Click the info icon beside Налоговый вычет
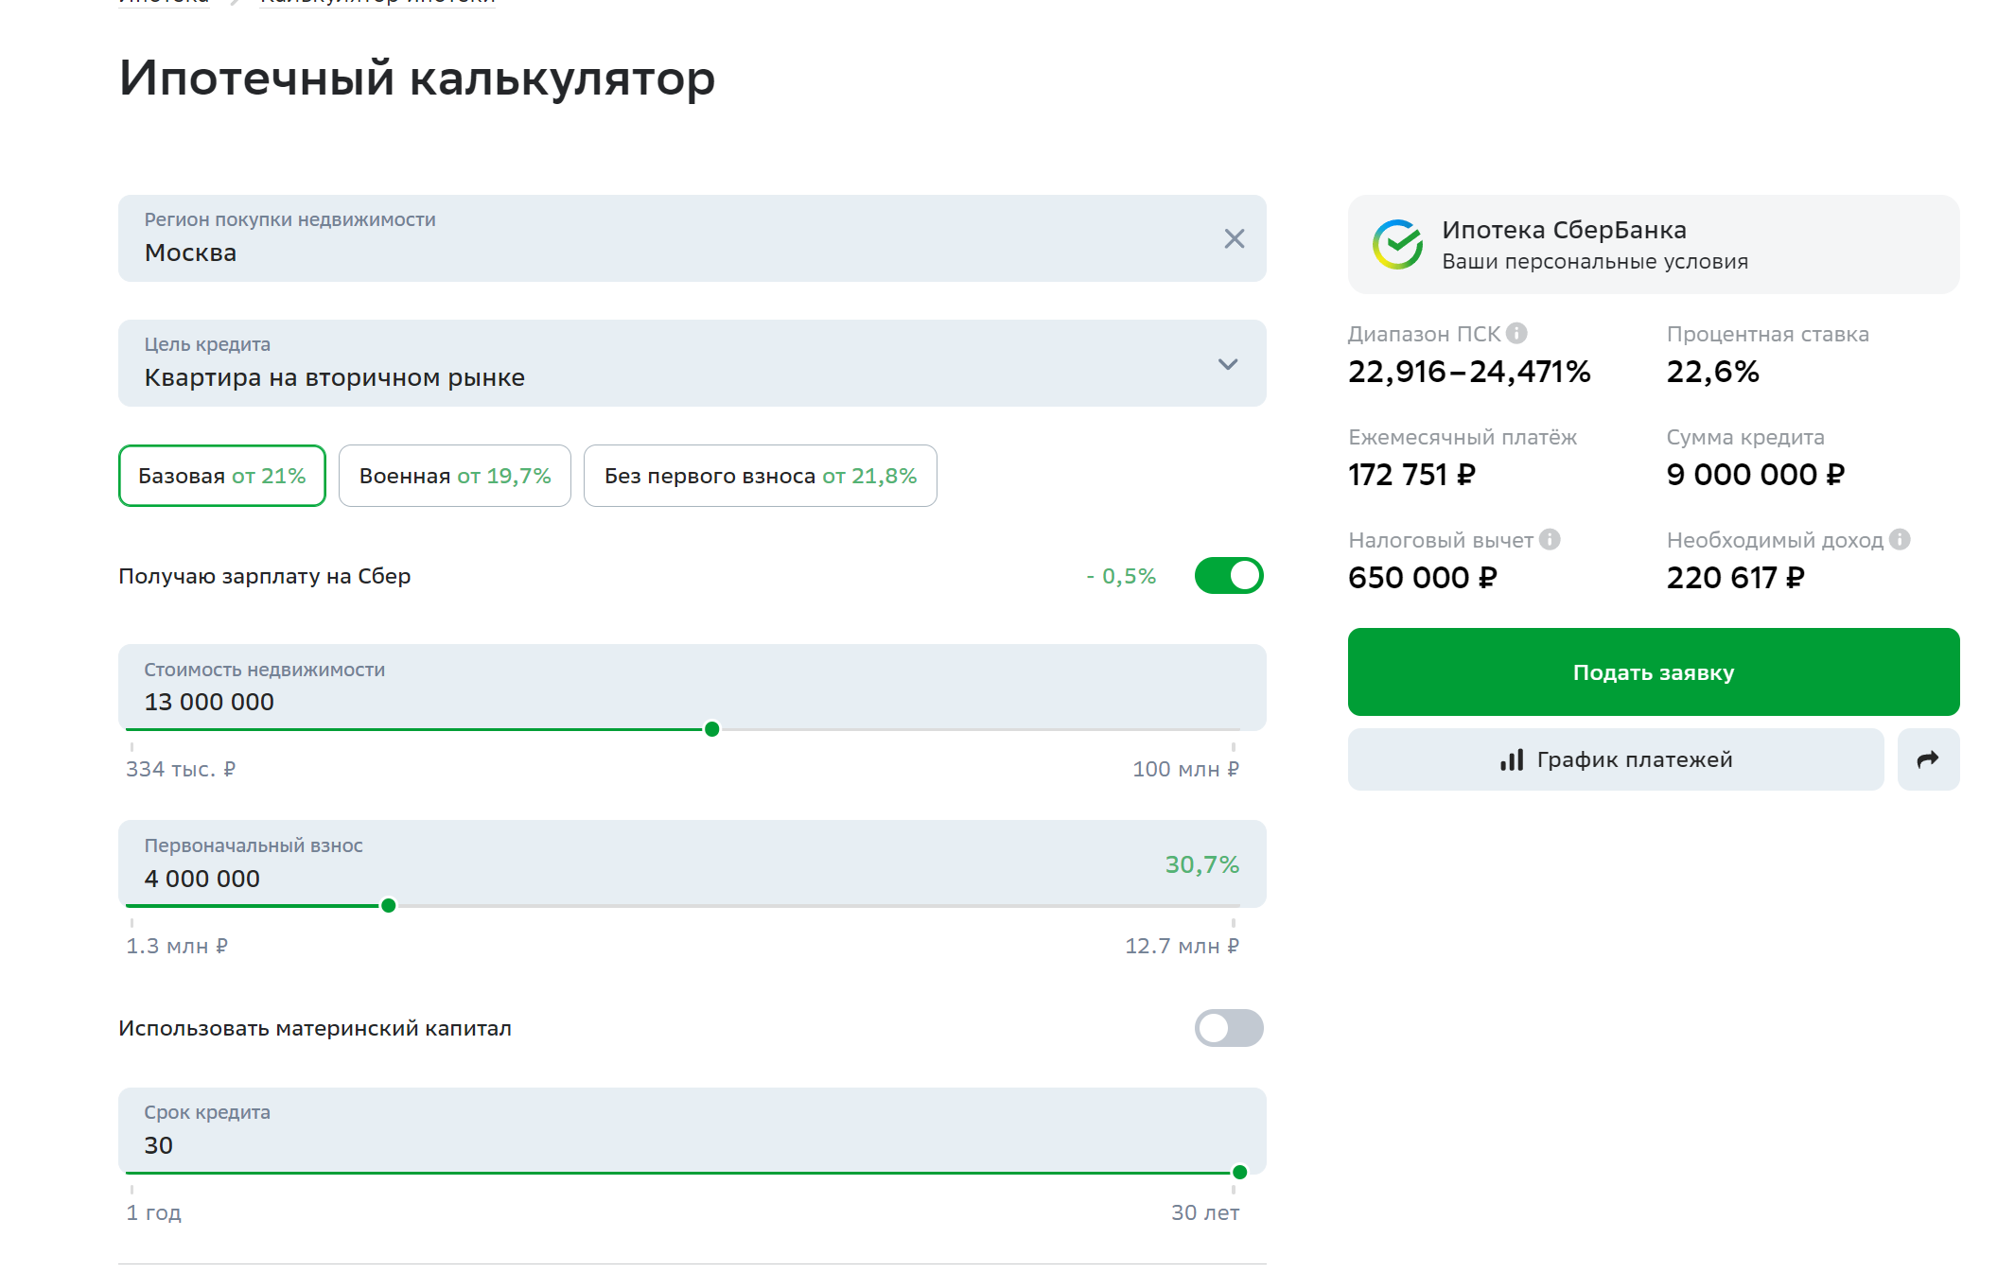This screenshot has height=1272, width=2015. pyautogui.click(x=1550, y=539)
